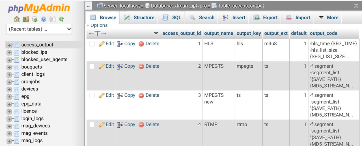Open the Recent tables dropdown
The image size is (362, 146).
click(x=39, y=29)
